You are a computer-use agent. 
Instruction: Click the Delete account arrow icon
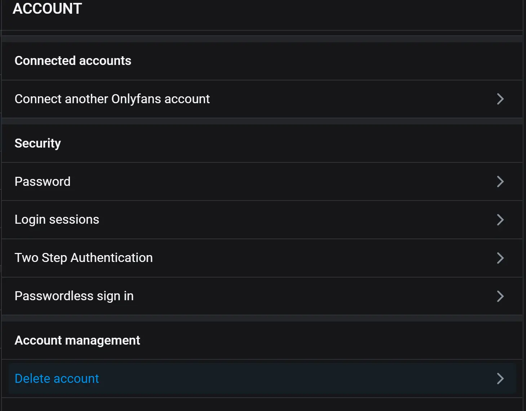coord(500,379)
